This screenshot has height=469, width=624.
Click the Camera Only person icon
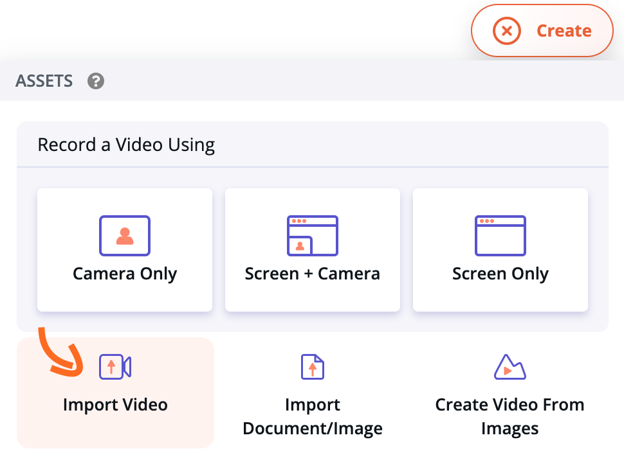125,236
